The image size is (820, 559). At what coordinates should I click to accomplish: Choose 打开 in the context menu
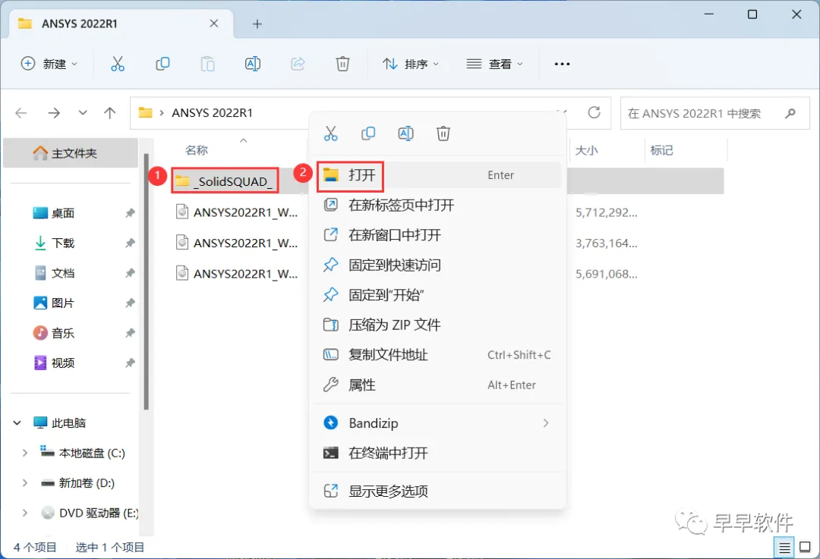438,175
